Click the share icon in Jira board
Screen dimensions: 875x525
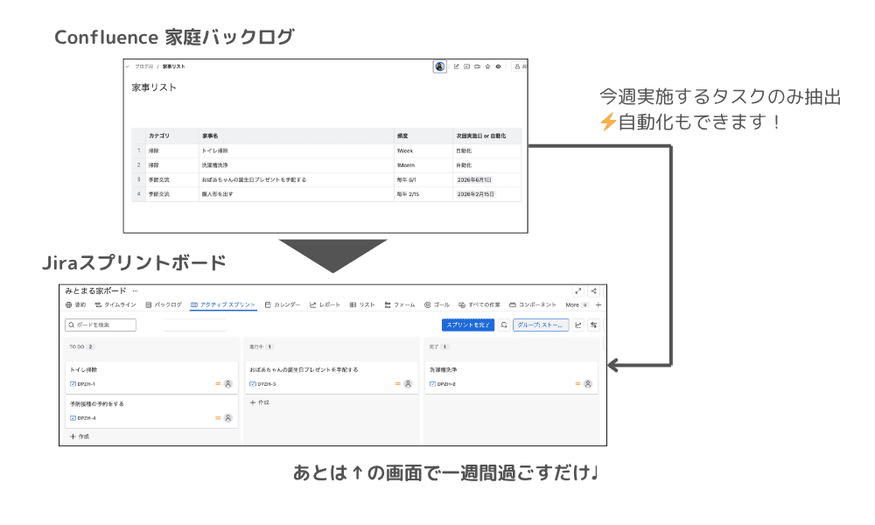pyautogui.click(x=594, y=290)
